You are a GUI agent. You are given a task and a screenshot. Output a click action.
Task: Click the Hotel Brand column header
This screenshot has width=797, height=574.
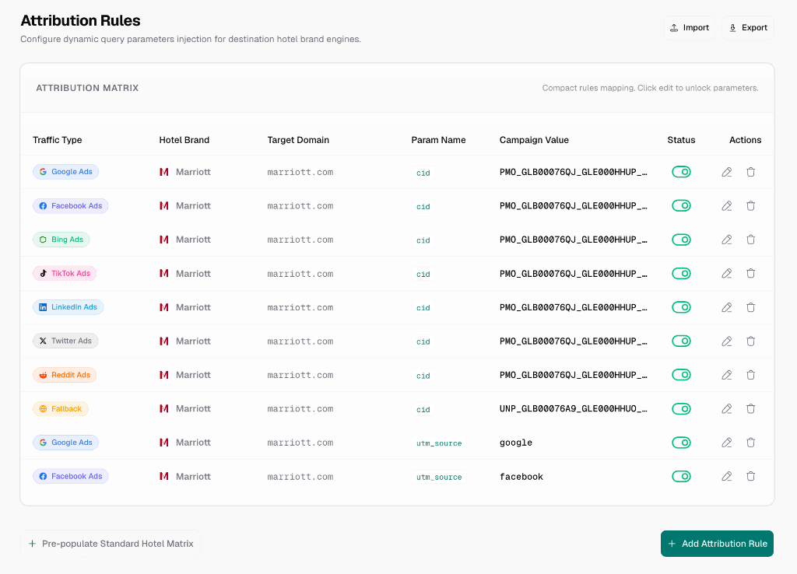[184, 140]
